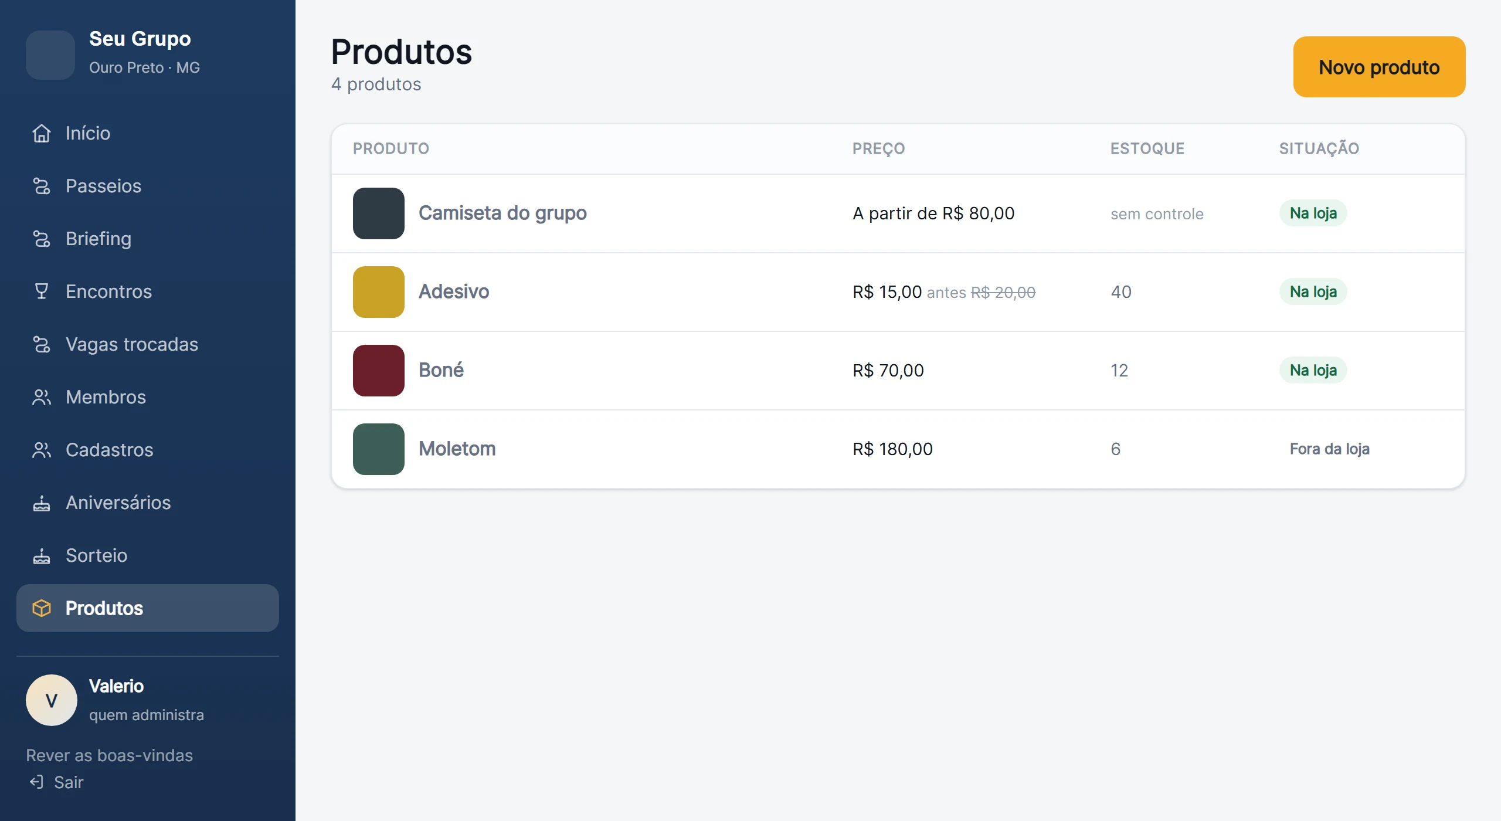This screenshot has width=1501, height=821.
Task: Click Valerio's avatar circle
Action: (x=52, y=700)
